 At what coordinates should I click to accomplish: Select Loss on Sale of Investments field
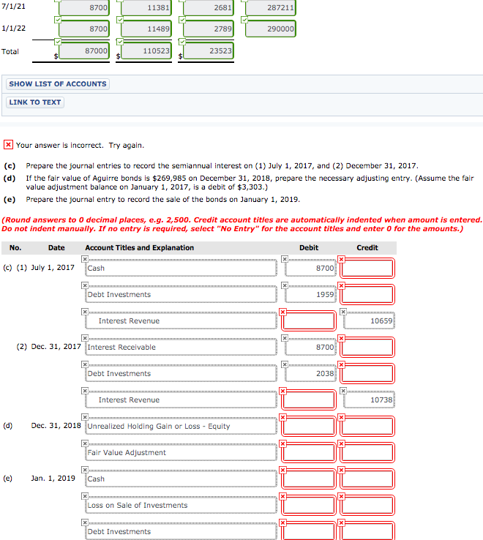point(181,505)
